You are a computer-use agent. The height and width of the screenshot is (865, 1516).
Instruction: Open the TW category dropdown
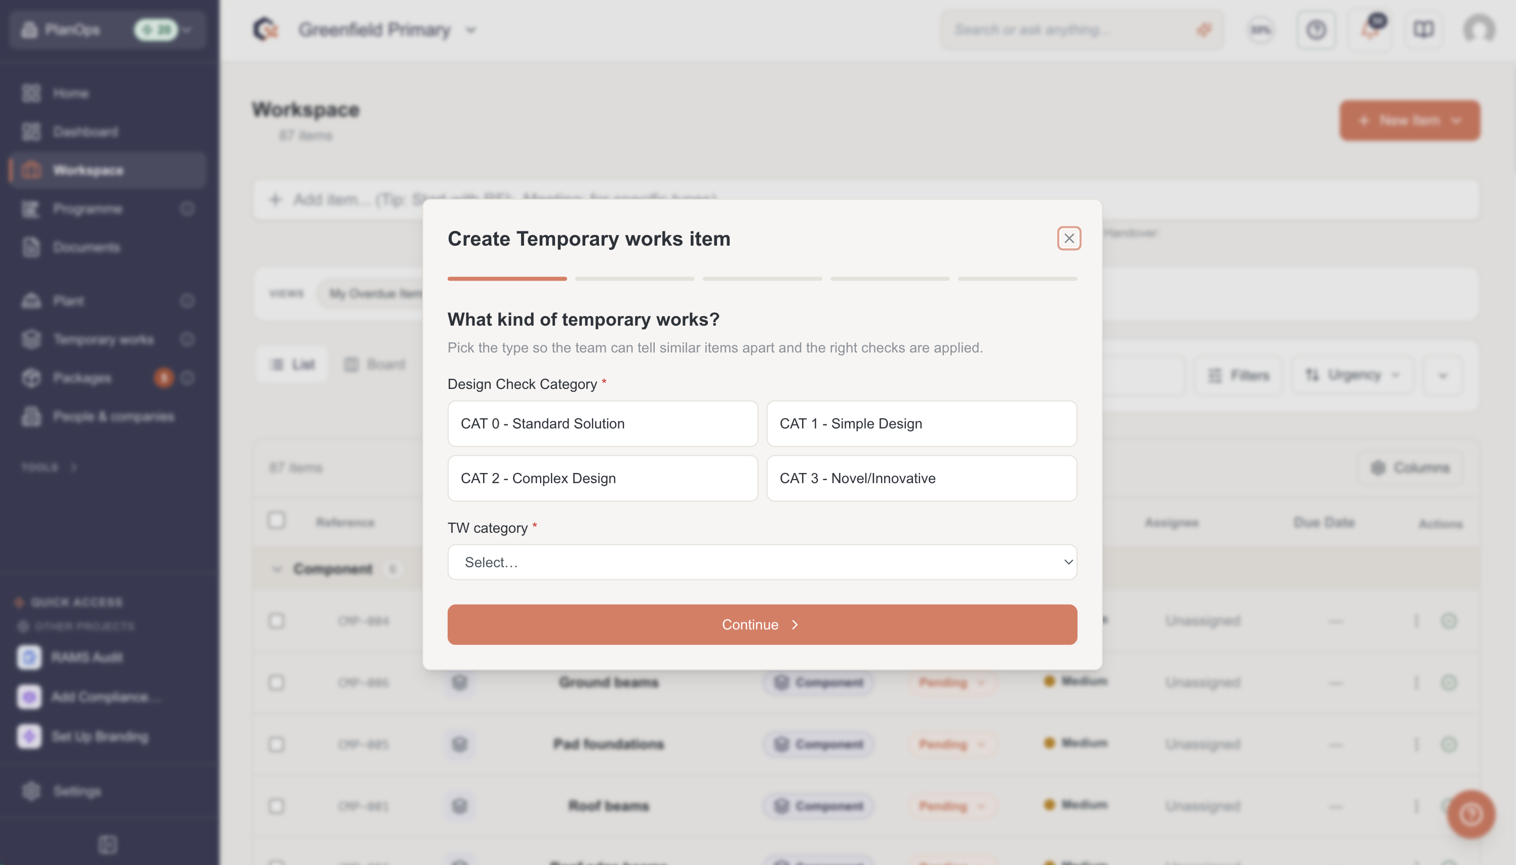click(x=762, y=562)
